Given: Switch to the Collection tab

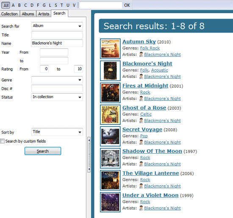Looking at the screenshot, I should (x=10, y=14).
